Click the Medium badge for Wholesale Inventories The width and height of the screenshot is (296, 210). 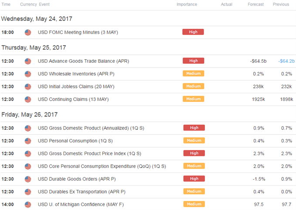[x=193, y=73]
